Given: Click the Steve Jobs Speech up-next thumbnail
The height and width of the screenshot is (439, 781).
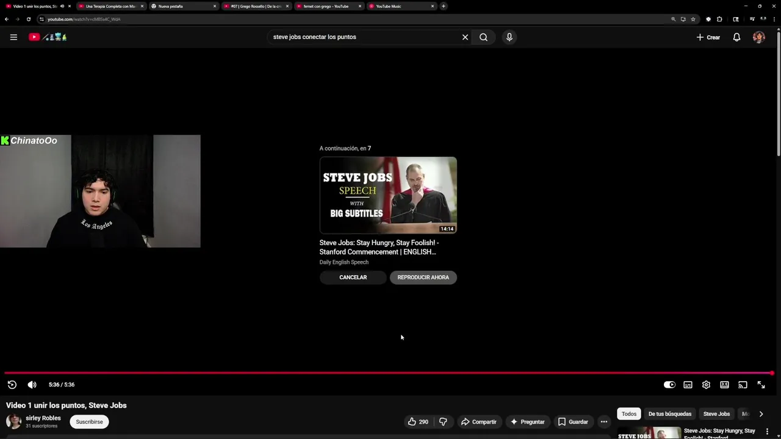Looking at the screenshot, I should pos(388,195).
